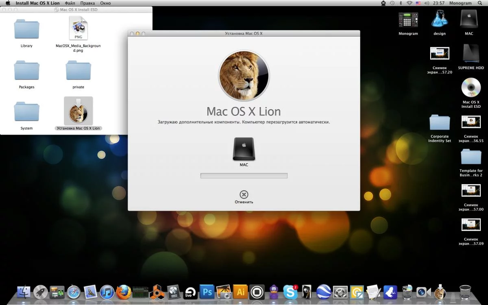Open the Файл menu

coord(70,3)
